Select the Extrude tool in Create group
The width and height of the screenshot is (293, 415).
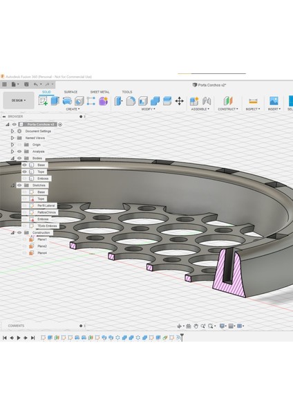coord(55,101)
